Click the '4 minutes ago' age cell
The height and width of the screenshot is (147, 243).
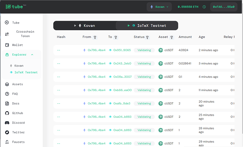pyautogui.click(x=208, y=77)
